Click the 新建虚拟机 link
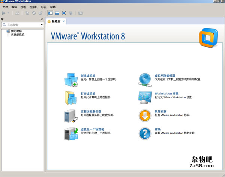Screen dimensions: 225x177 tap(88, 75)
